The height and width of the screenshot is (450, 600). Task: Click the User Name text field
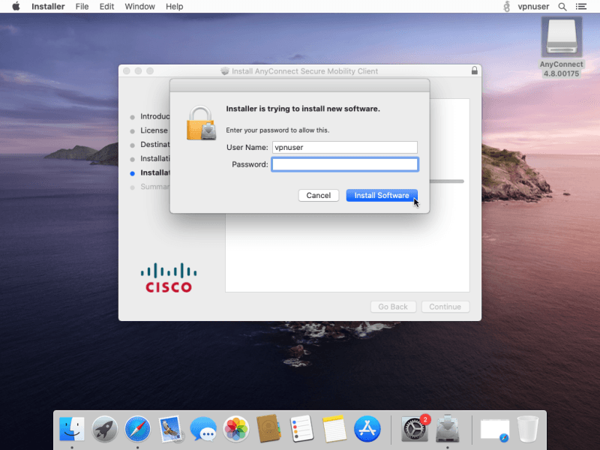coord(344,148)
